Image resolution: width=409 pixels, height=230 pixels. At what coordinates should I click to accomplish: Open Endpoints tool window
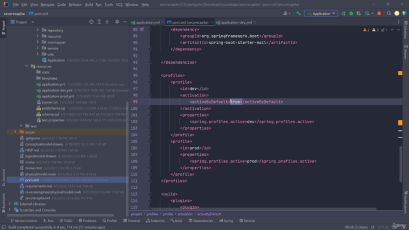coord(155,220)
